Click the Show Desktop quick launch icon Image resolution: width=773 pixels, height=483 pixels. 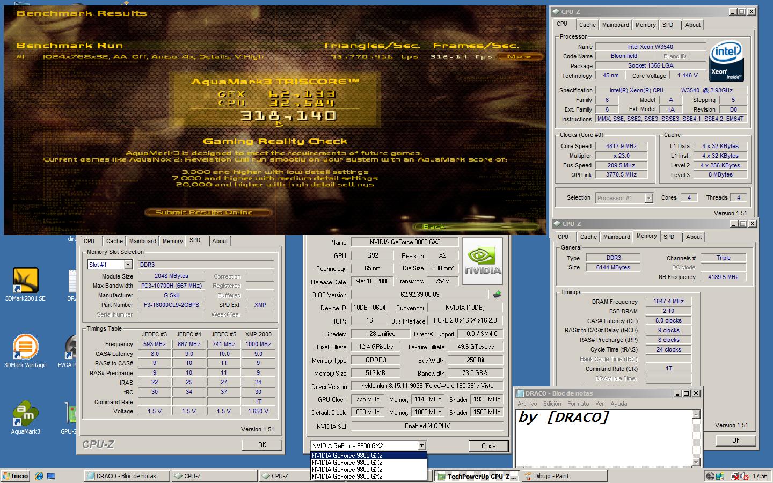click(51, 475)
